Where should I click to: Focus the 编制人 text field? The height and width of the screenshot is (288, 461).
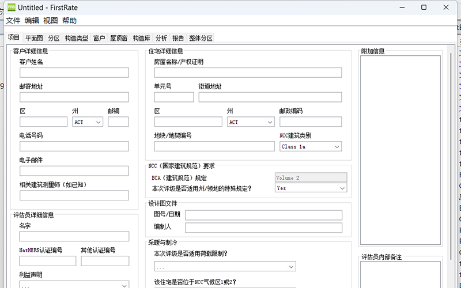coord(264,228)
